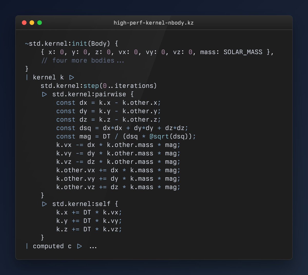Click the ellipsis after 'computed c' triangle
The width and height of the screenshot is (308, 275).
93,248
